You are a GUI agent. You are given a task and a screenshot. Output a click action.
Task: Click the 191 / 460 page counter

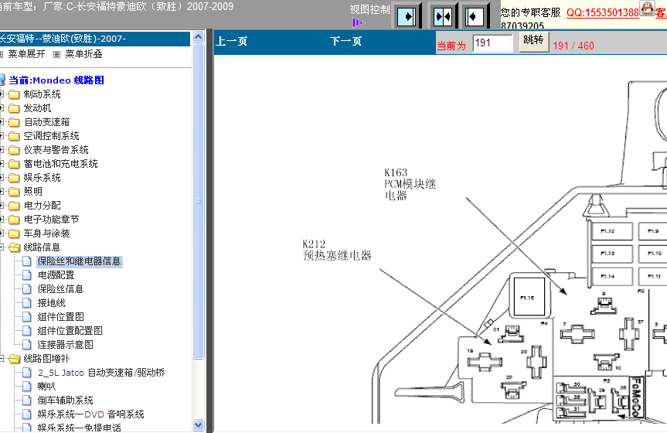[573, 46]
